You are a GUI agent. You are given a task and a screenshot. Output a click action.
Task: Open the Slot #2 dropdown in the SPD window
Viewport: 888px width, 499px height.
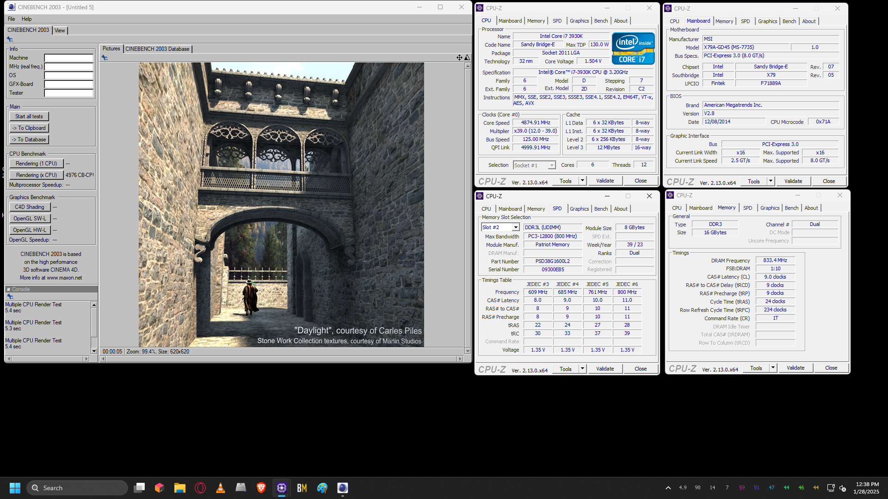coord(516,227)
